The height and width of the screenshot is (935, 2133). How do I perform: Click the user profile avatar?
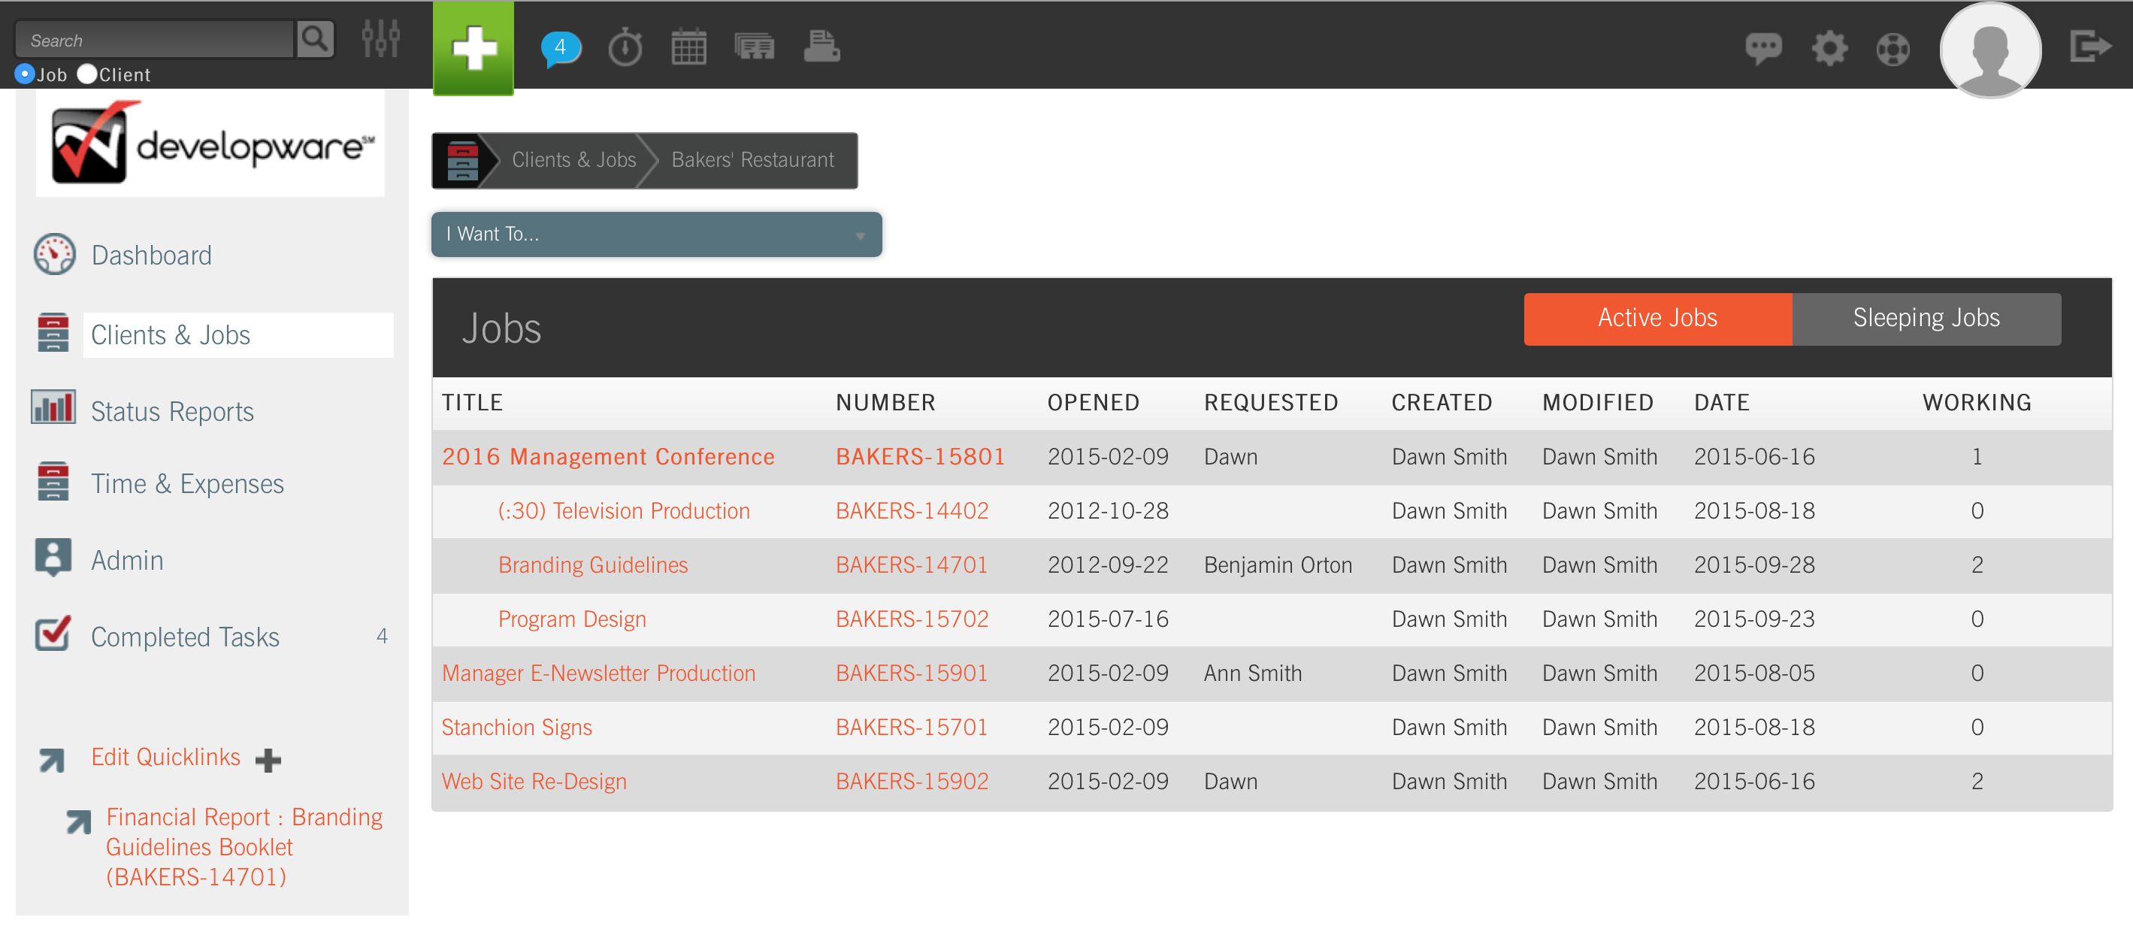pos(1991,50)
